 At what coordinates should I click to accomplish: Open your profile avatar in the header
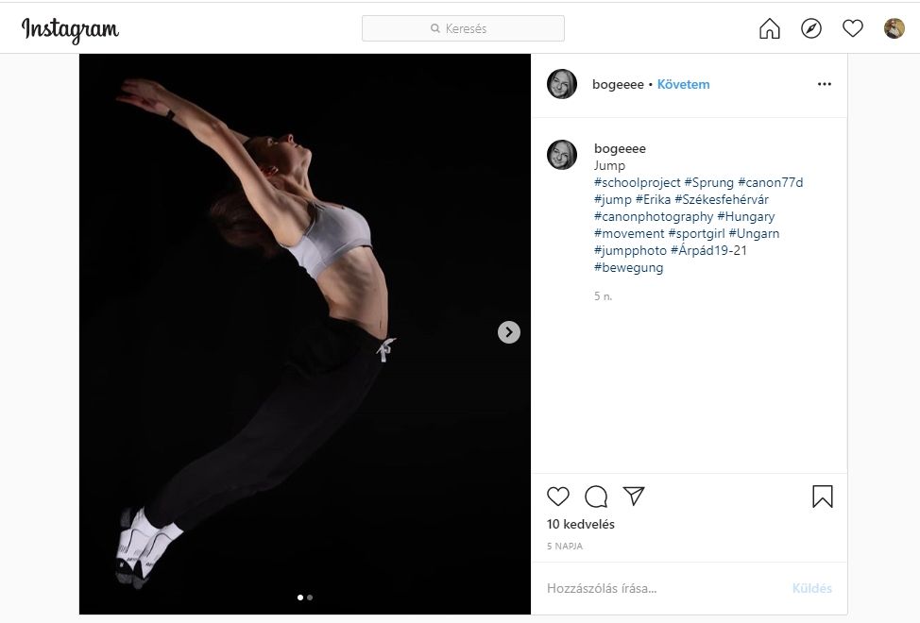pyautogui.click(x=894, y=28)
